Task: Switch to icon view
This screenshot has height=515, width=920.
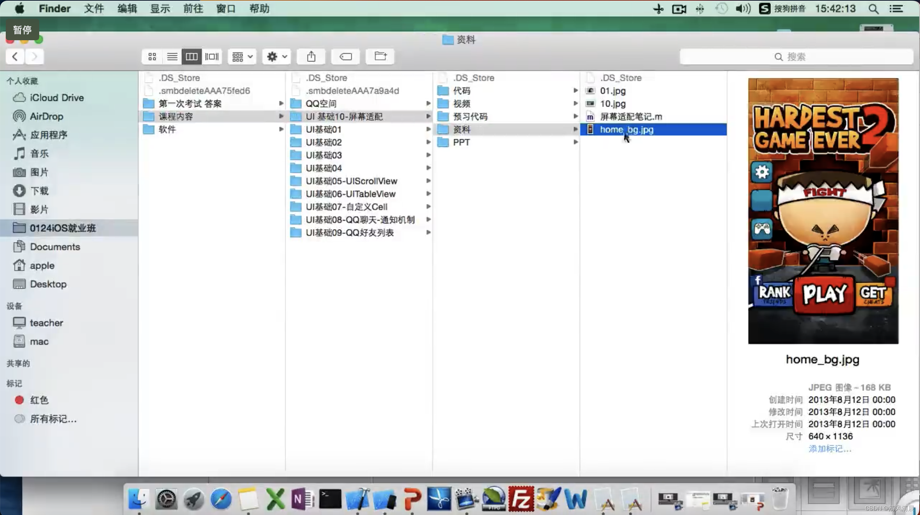Action: pyautogui.click(x=152, y=57)
